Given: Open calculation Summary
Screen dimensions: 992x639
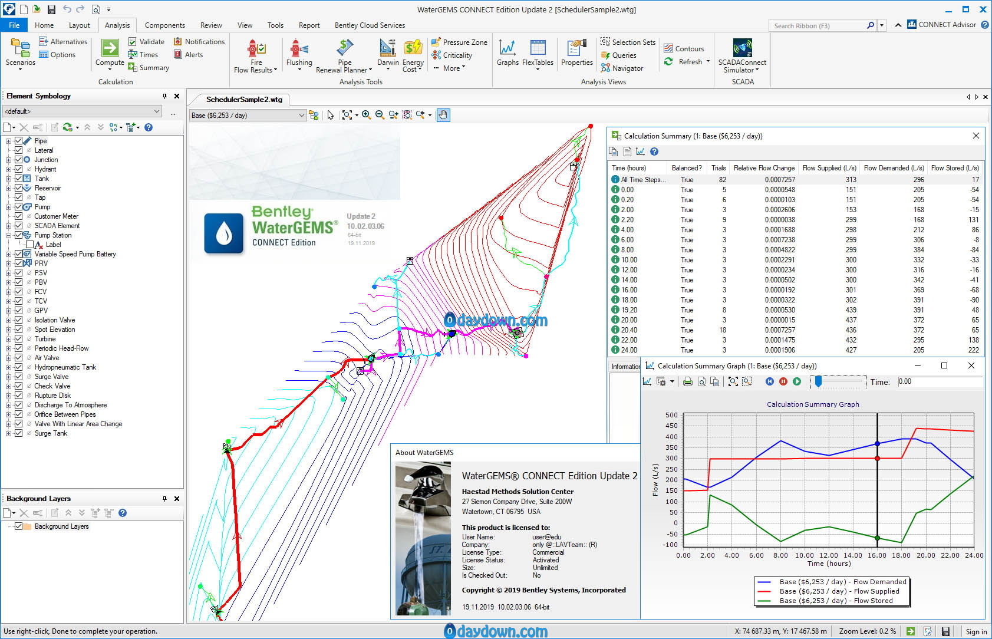Looking at the screenshot, I should 149,68.
